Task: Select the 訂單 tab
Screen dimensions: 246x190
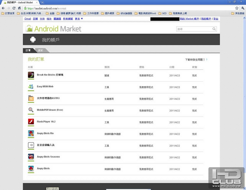Action: coord(28,50)
